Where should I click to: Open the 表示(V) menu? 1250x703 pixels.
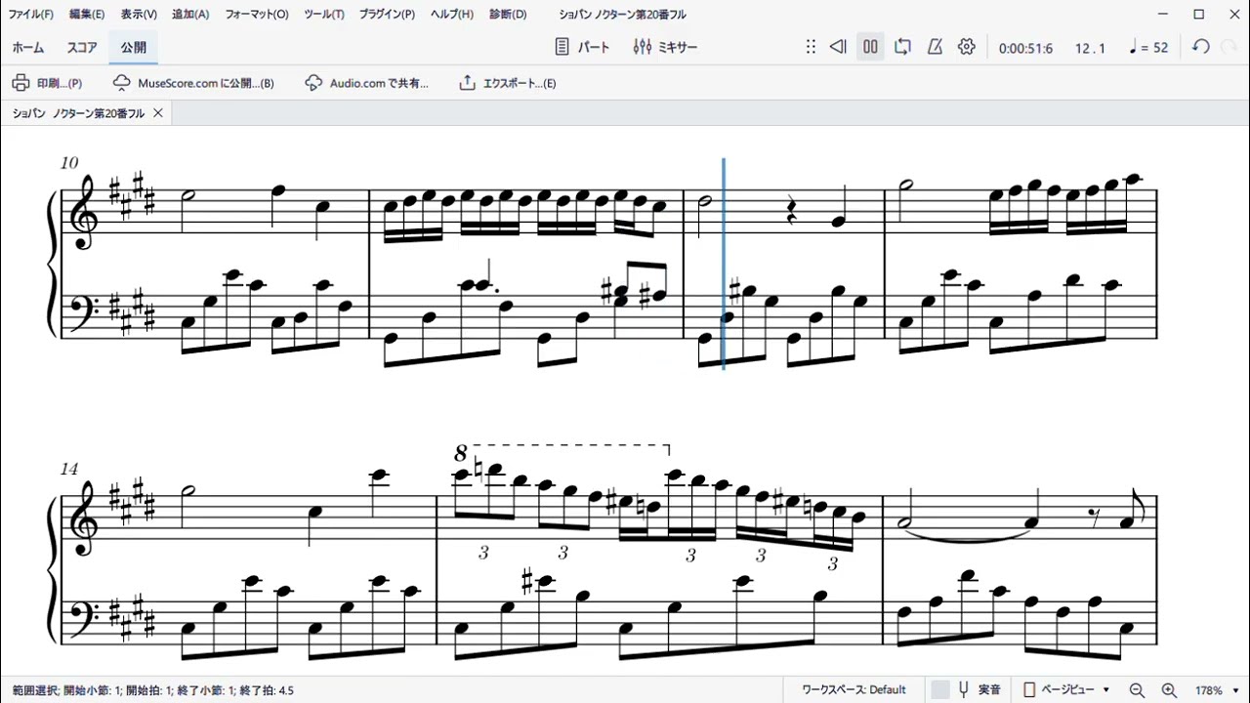(139, 15)
